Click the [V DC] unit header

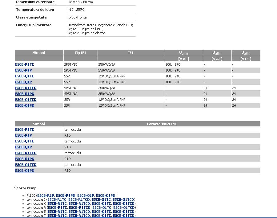246,59
